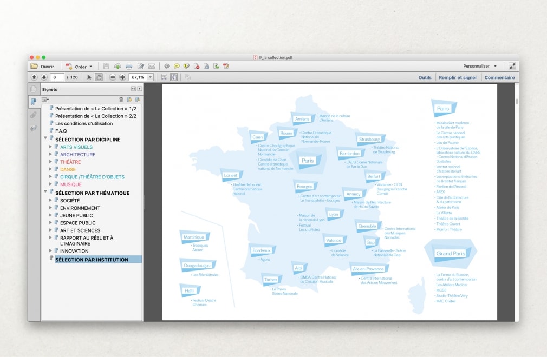
Task: Go to previous page with up arrow
Action: [34, 77]
